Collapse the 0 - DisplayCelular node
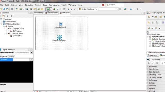Image resolution: width=165 pixels, height=92 pixels. [6, 29]
